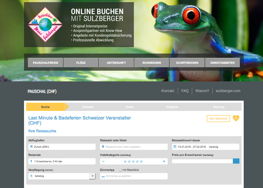The image size is (263, 188).
Task: Open the Pauschalferien menu item
Action: pyautogui.click(x=45, y=63)
